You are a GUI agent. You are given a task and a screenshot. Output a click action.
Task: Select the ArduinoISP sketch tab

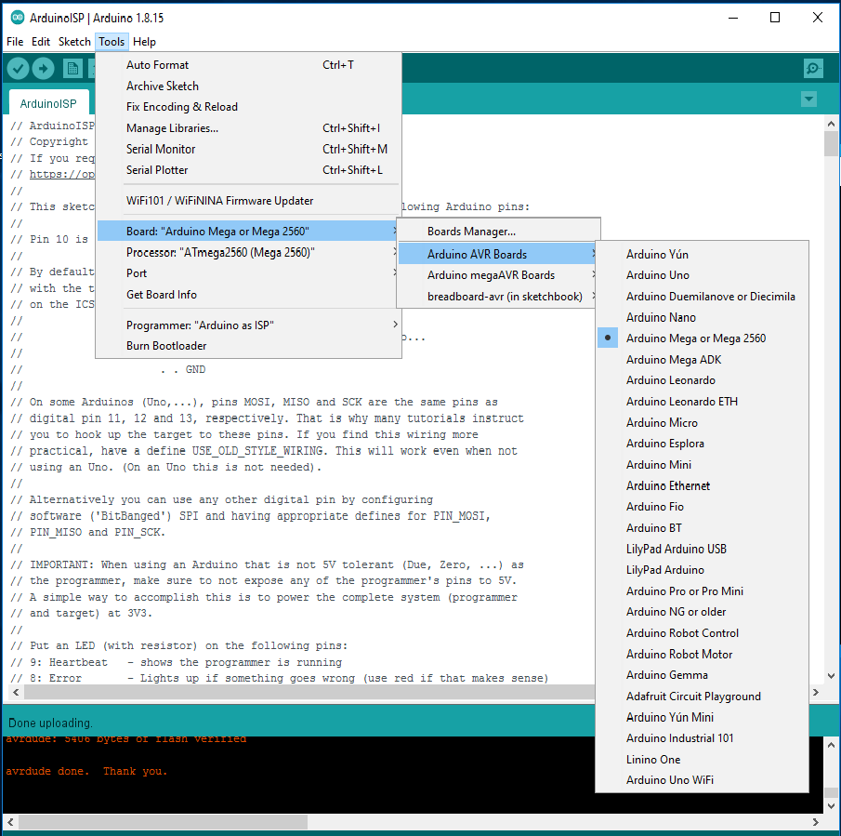[48, 103]
